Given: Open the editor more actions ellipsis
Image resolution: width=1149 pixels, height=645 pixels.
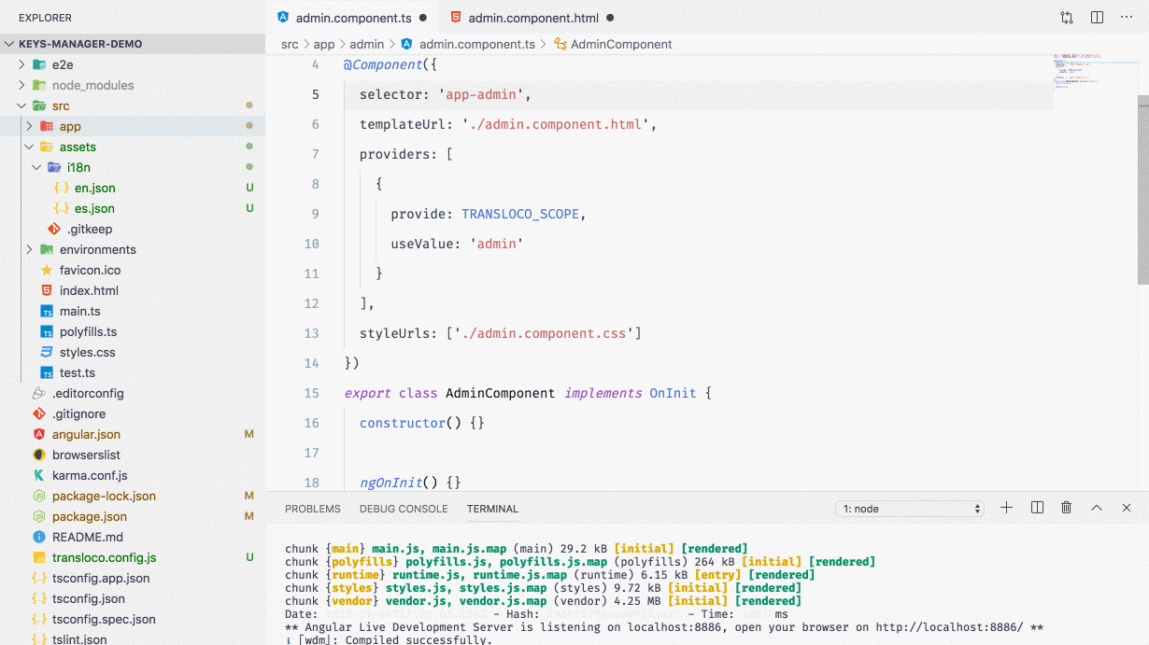Looking at the screenshot, I should [x=1126, y=17].
